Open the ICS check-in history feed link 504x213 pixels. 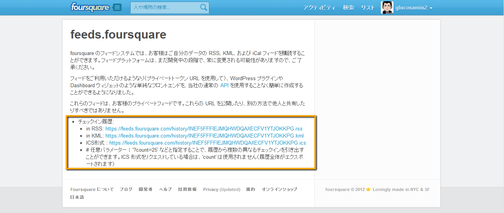pos(207,143)
